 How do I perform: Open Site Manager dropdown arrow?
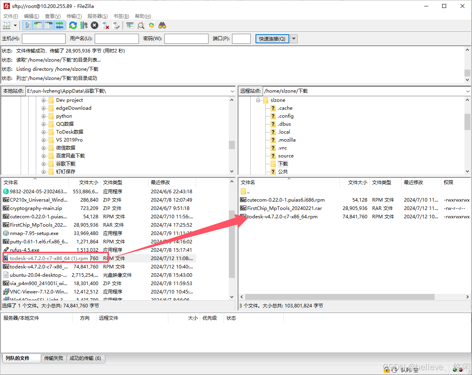click(x=15, y=25)
